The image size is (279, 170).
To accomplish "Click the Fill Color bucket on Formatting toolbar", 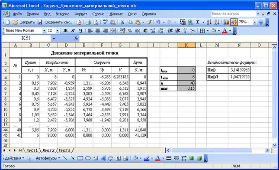I will point(214,31).
